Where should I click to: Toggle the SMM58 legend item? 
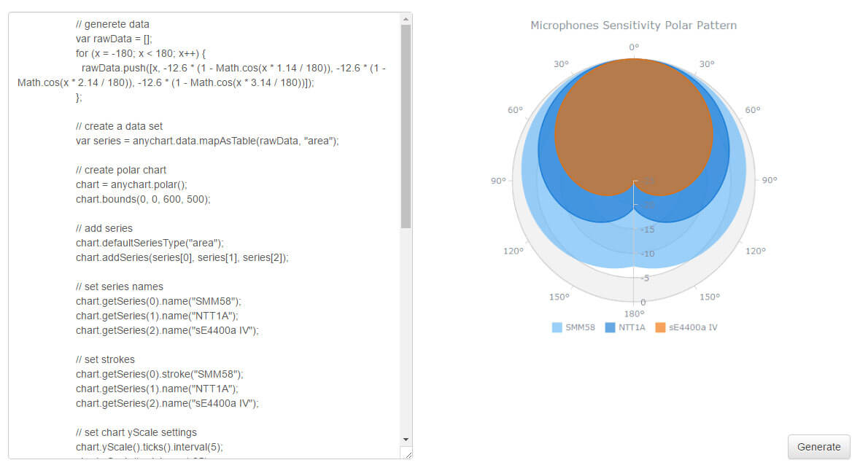tap(573, 327)
